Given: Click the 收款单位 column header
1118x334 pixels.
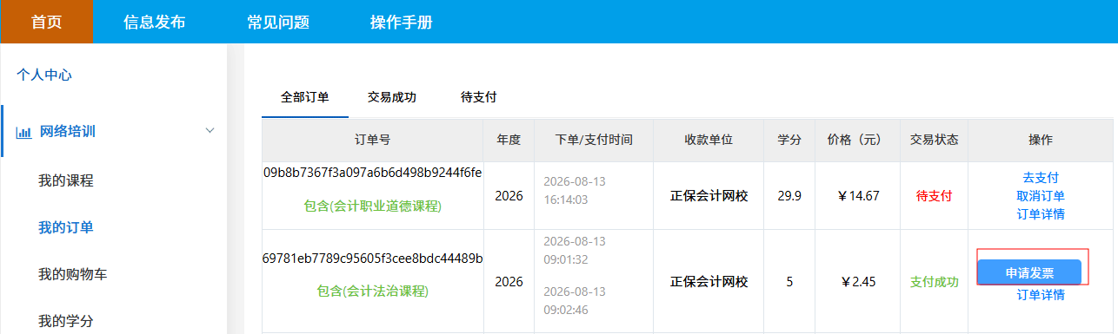Looking at the screenshot, I should coord(709,140).
